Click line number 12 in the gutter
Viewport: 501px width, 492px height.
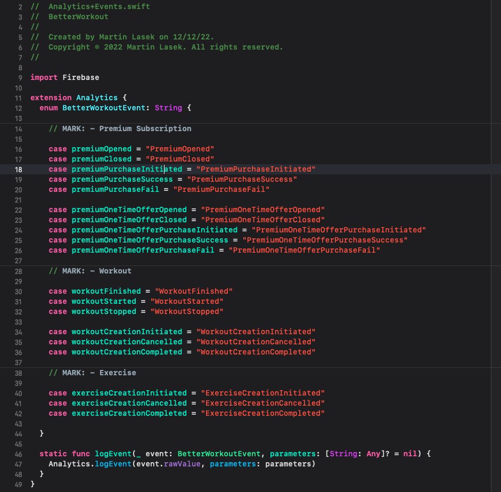click(18, 108)
